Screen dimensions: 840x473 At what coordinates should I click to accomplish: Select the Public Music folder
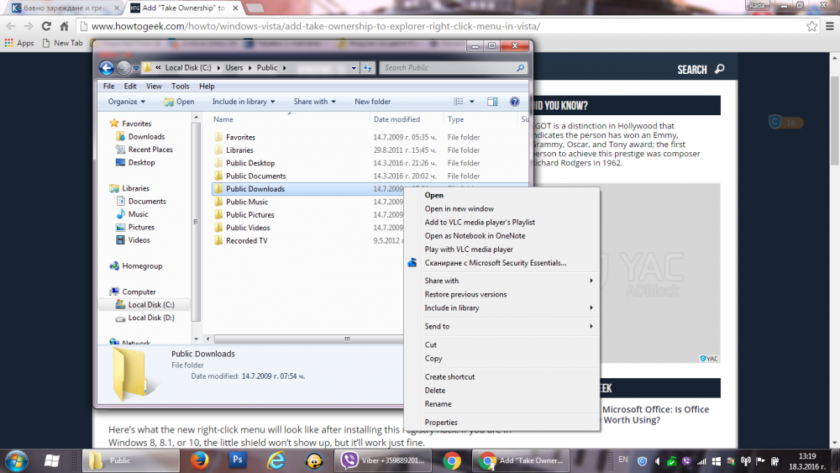[x=246, y=202]
